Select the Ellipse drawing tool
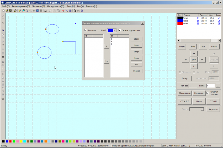The height and width of the screenshot is (148, 223). 3,26
